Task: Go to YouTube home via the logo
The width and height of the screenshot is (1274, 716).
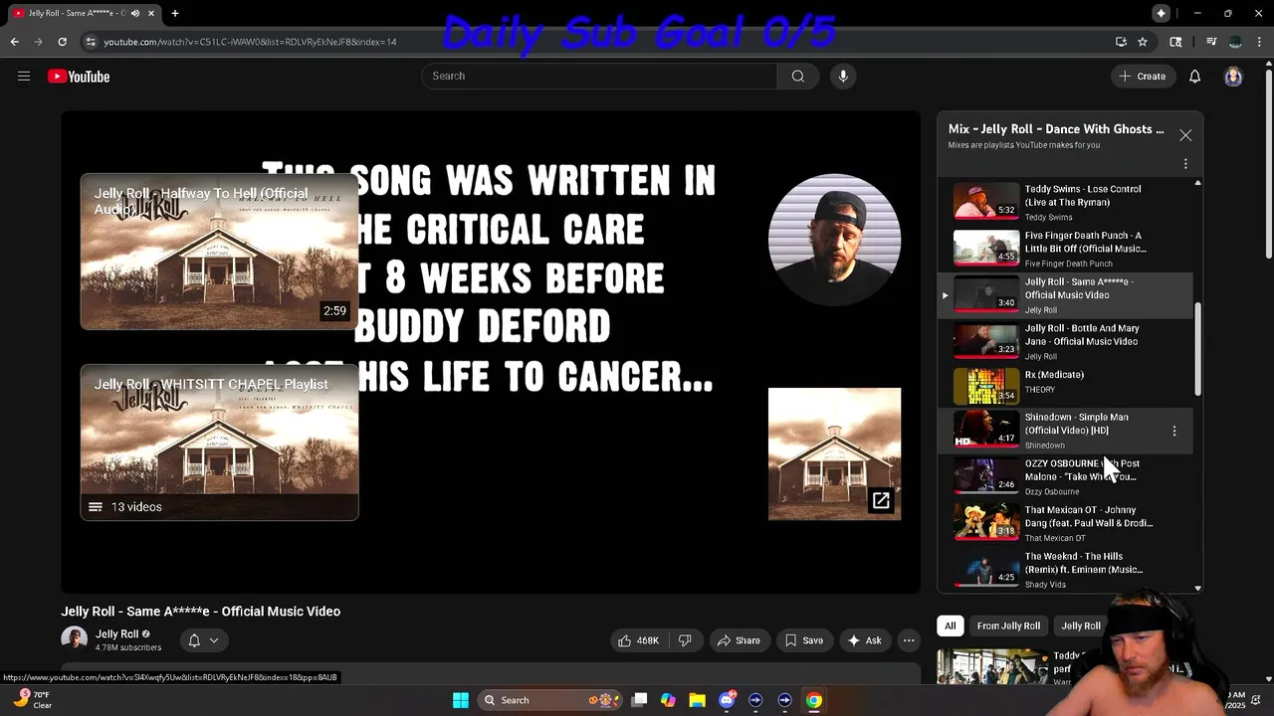Action: click(x=79, y=77)
